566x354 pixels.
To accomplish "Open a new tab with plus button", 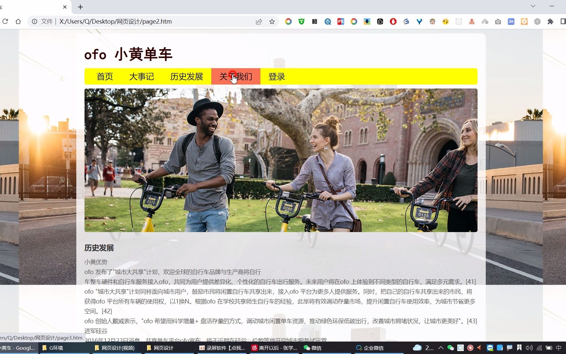I will (x=80, y=7).
